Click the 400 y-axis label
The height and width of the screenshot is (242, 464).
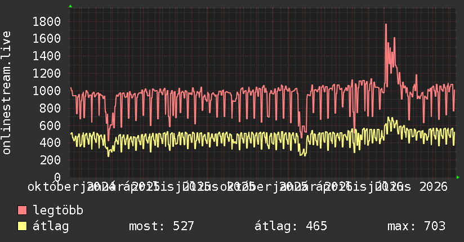point(50,143)
